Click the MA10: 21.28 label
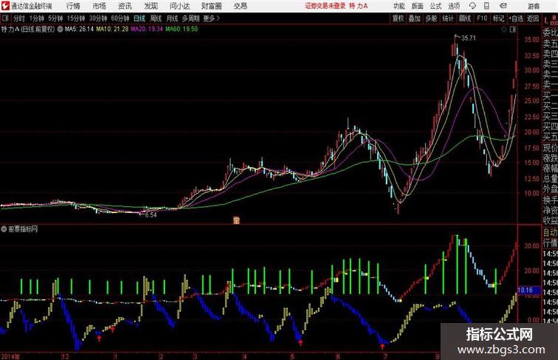This screenshot has width=558, height=360. point(112,29)
